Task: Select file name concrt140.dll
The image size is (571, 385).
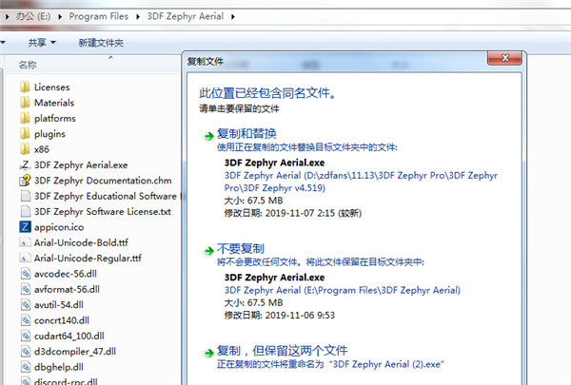Action: 62,320
